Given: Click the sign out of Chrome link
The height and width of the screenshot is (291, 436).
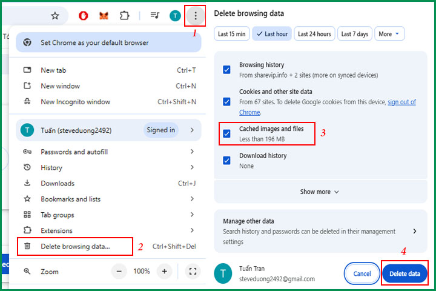Looking at the screenshot, I should point(401,102).
